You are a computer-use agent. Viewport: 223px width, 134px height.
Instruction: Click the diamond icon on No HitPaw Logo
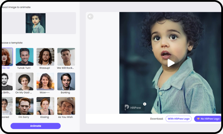pyautogui.click(x=198, y=119)
